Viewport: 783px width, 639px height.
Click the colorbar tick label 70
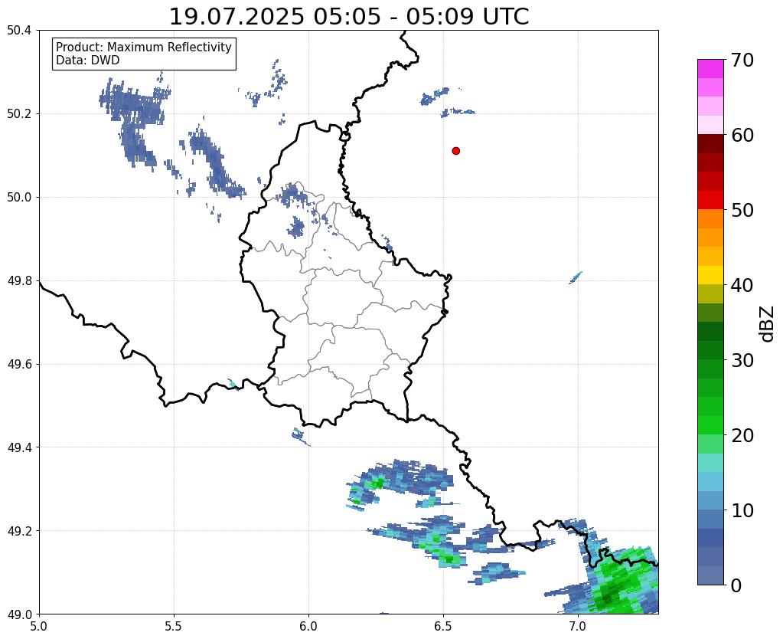pos(742,60)
